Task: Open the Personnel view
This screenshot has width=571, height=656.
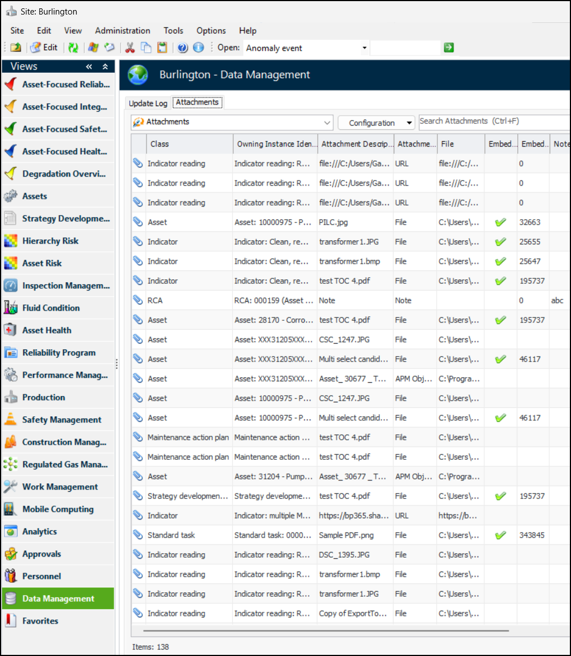Action: click(58, 576)
